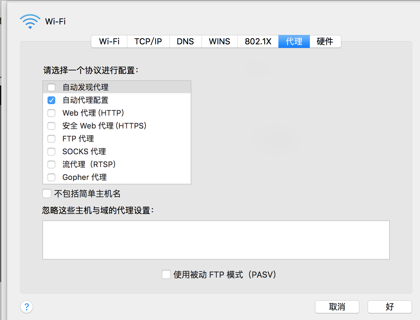
Task: Check 使用被动 FTP 模式 (PASV) option
Action: click(x=166, y=274)
